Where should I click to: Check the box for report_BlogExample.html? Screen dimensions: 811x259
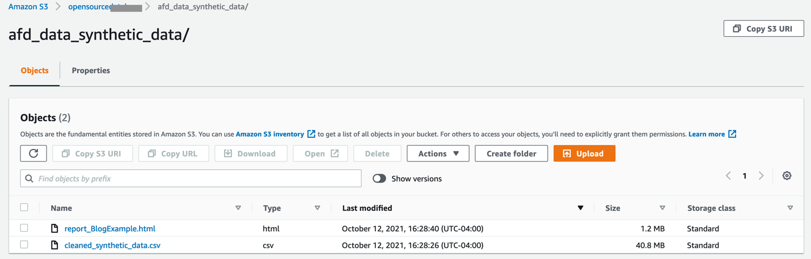tap(24, 228)
